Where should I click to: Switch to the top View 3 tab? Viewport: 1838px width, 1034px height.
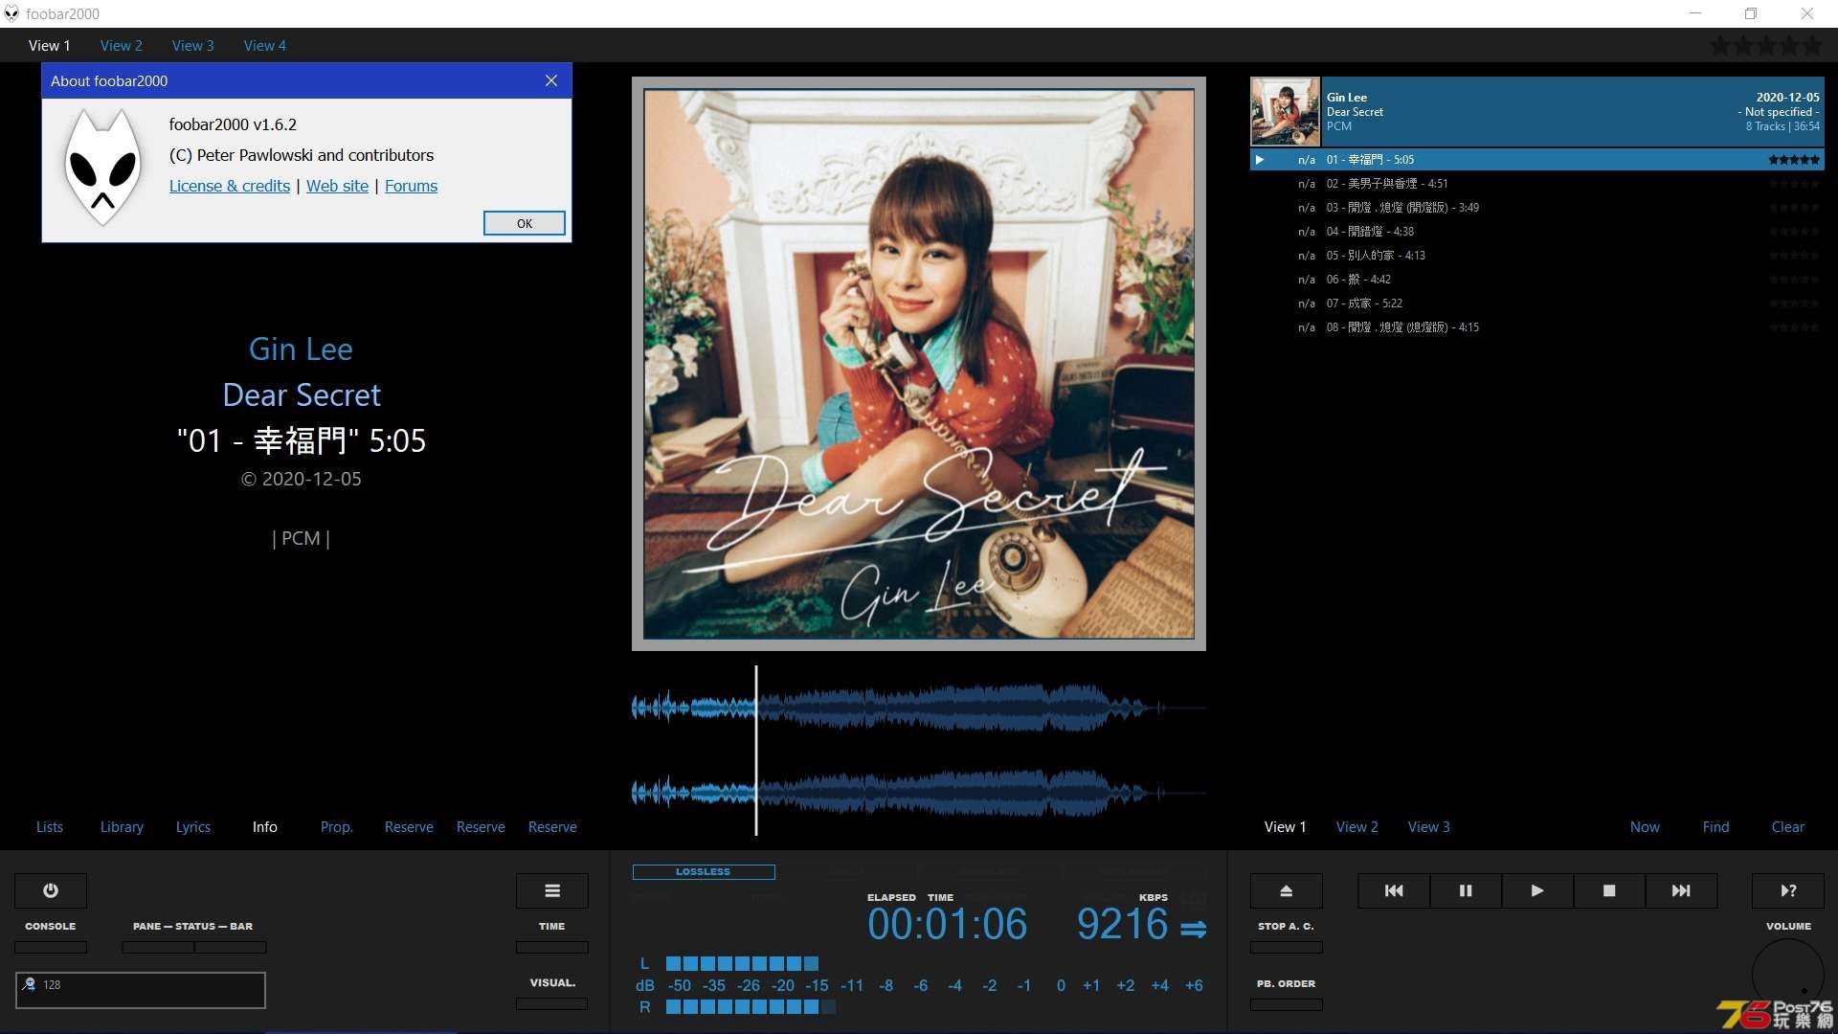point(193,45)
